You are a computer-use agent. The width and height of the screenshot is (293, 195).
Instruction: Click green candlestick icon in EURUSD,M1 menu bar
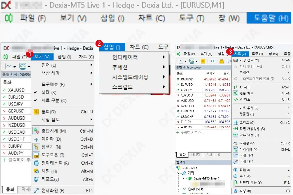(9, 18)
